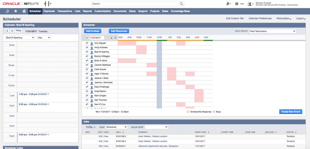The image size is (310, 149).
Task: Go to previous day in left calendar
Action: click(7, 31)
